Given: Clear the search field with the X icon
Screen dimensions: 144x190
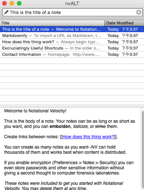Looking at the screenshot, I should pyautogui.click(x=139, y=12).
